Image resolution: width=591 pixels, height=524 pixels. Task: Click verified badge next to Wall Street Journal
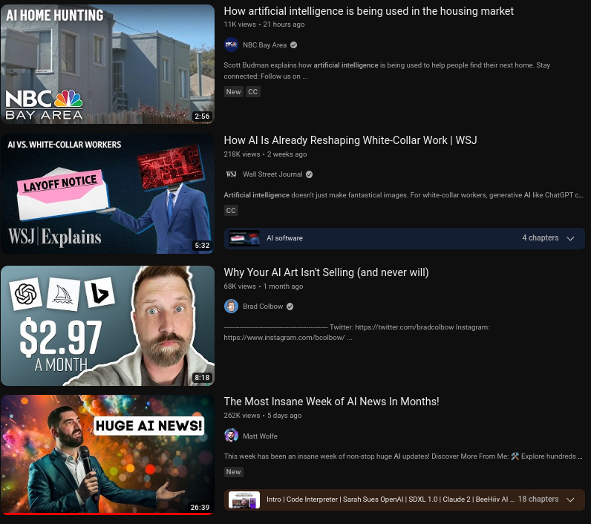pos(309,174)
